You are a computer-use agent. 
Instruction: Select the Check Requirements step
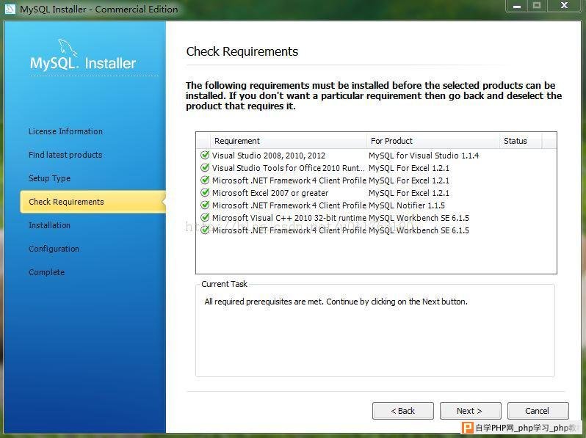[93, 202]
